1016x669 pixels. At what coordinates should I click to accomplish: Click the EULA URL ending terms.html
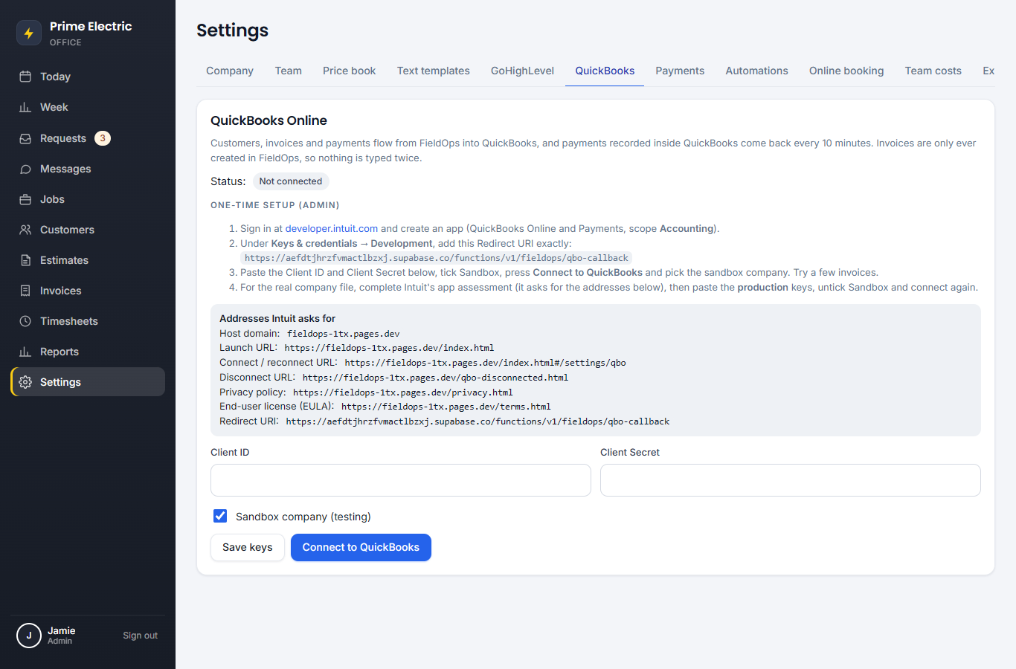pyautogui.click(x=446, y=407)
